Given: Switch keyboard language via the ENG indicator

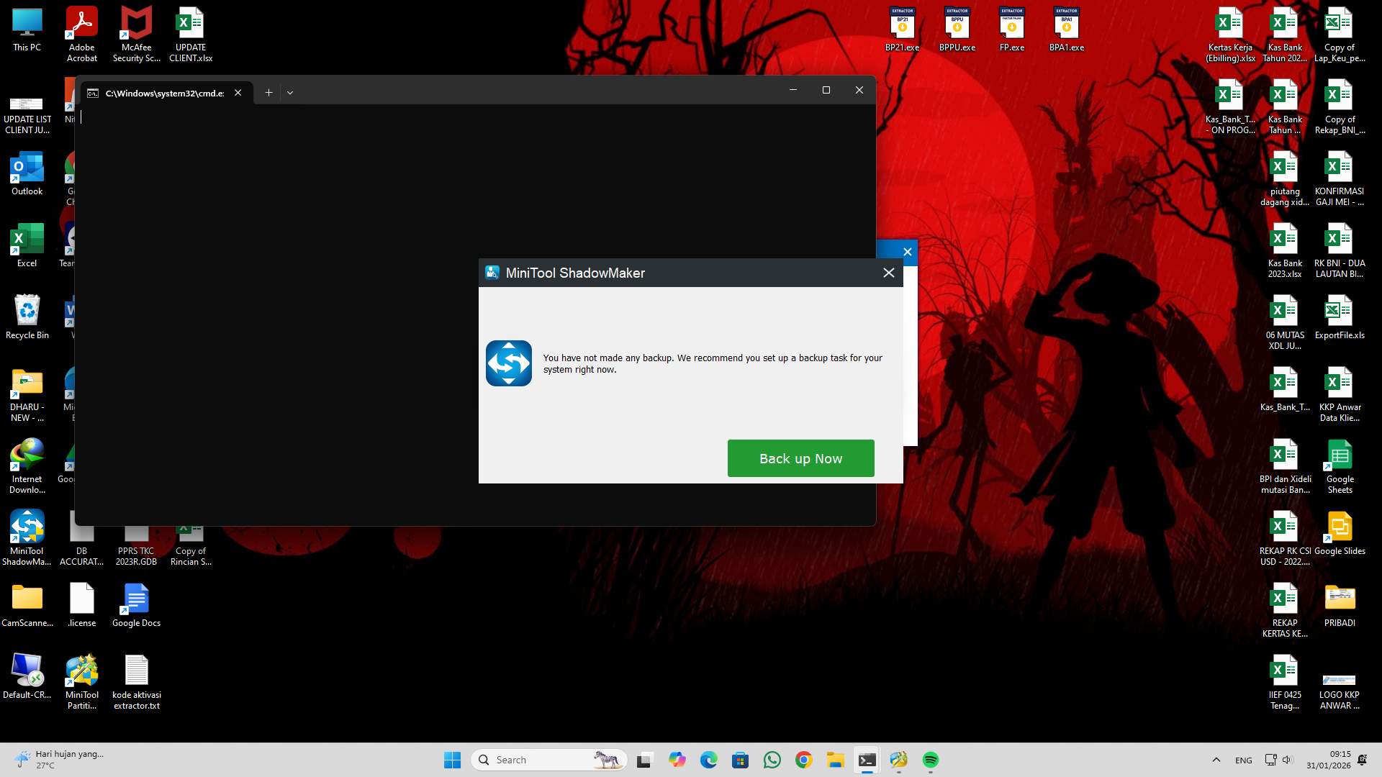Looking at the screenshot, I should click(1242, 759).
